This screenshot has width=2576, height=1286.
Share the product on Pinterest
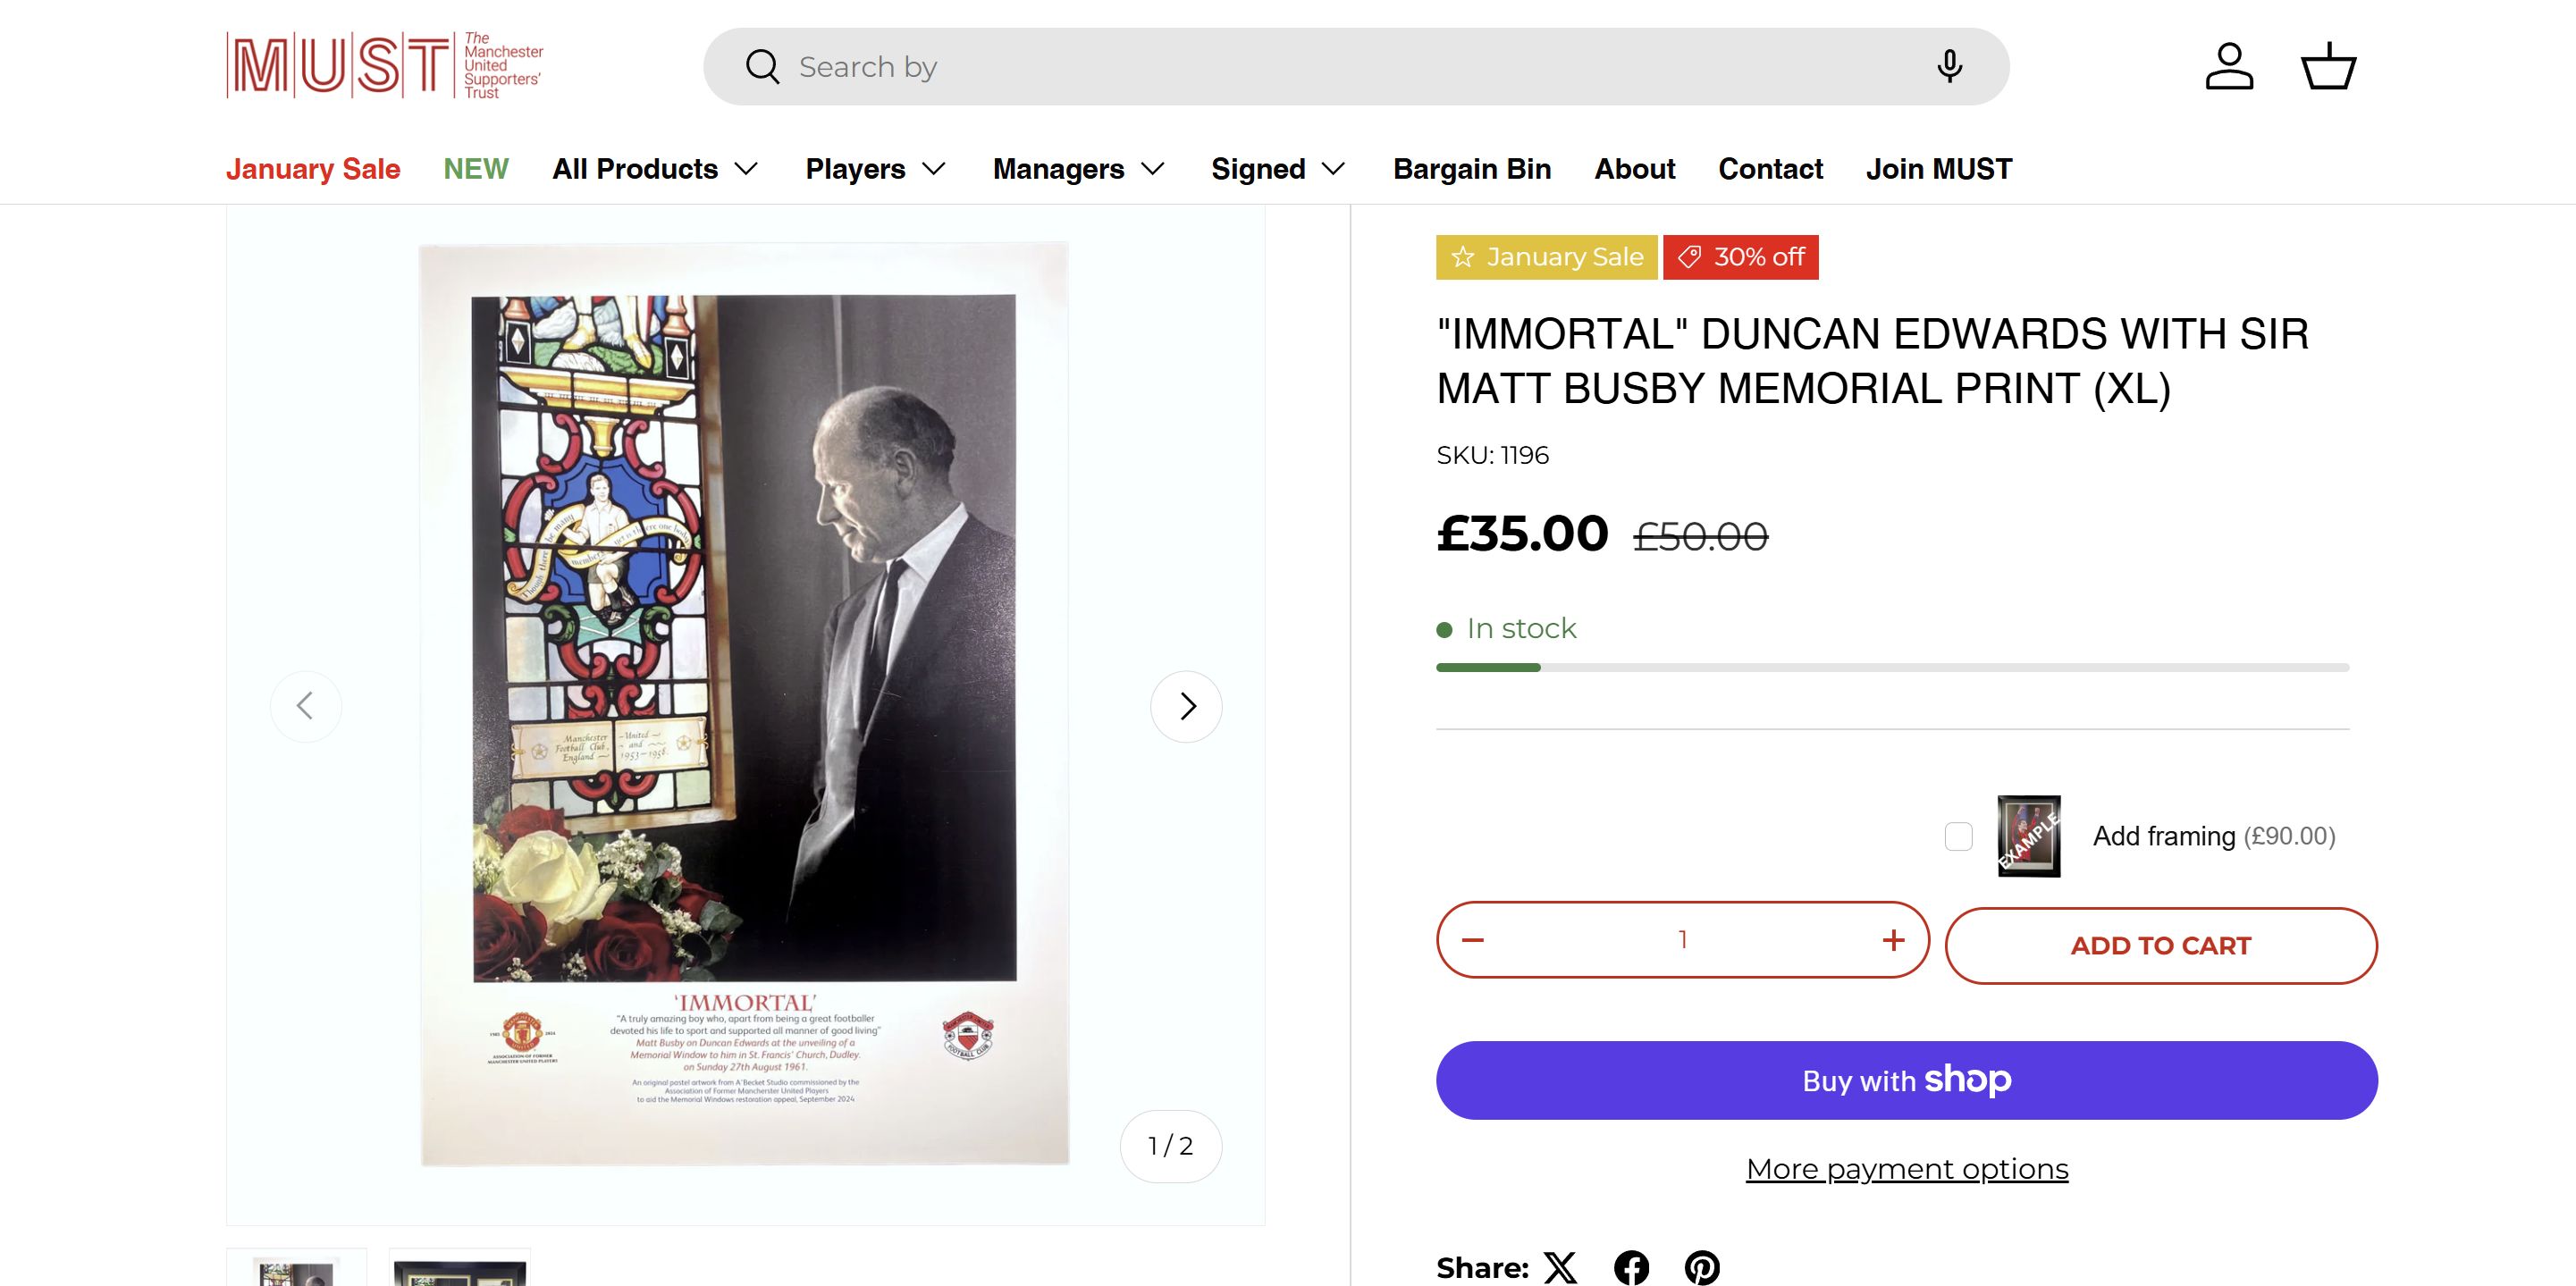1702,1267
